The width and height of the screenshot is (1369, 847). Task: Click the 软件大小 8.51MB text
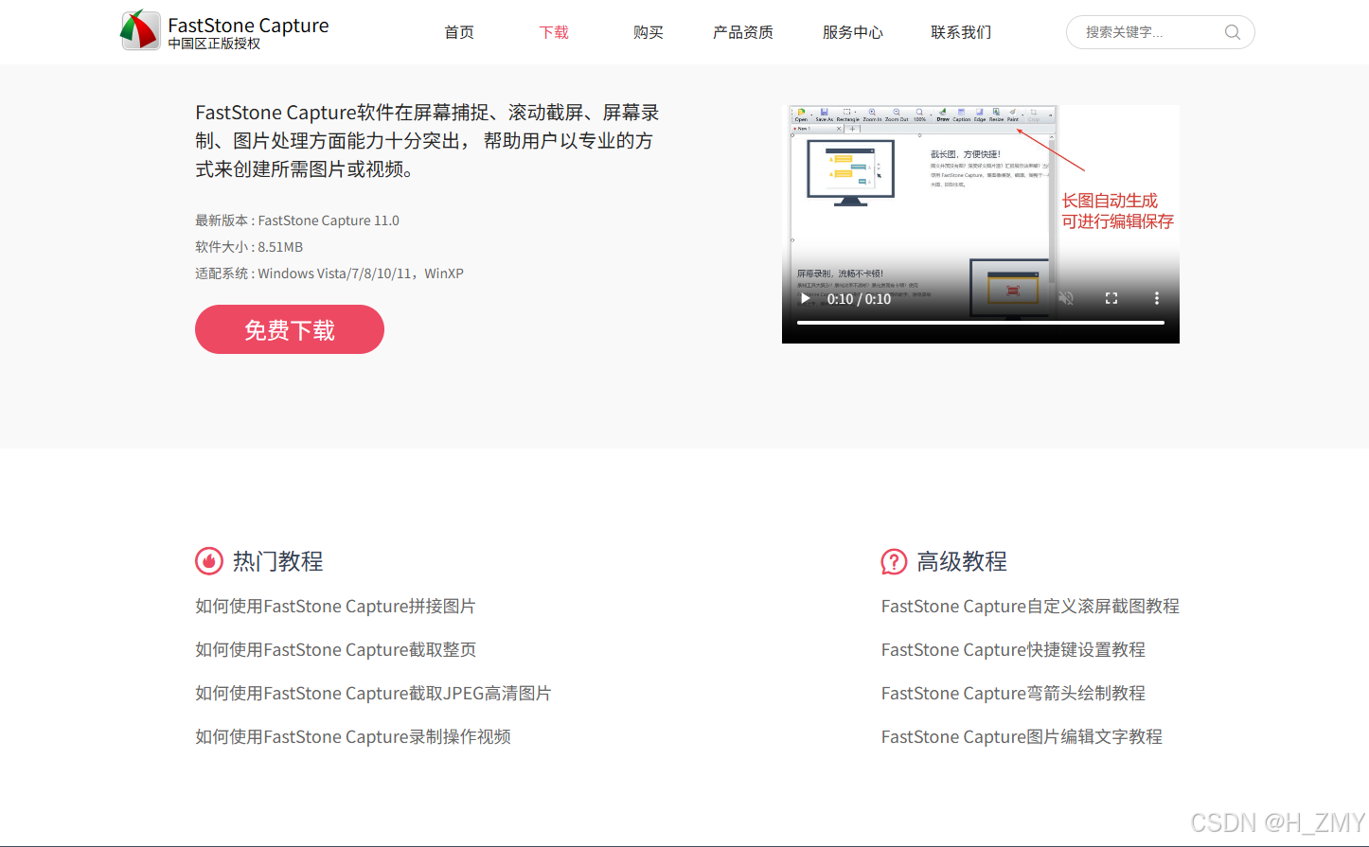click(x=249, y=247)
